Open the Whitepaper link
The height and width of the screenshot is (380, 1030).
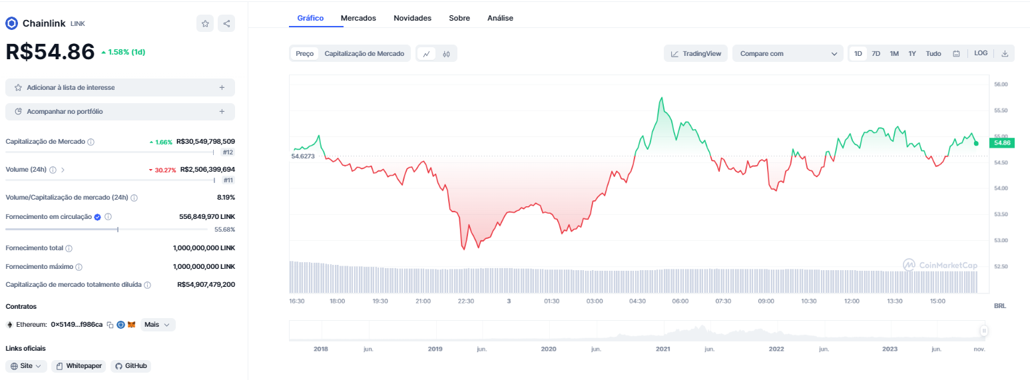click(79, 366)
